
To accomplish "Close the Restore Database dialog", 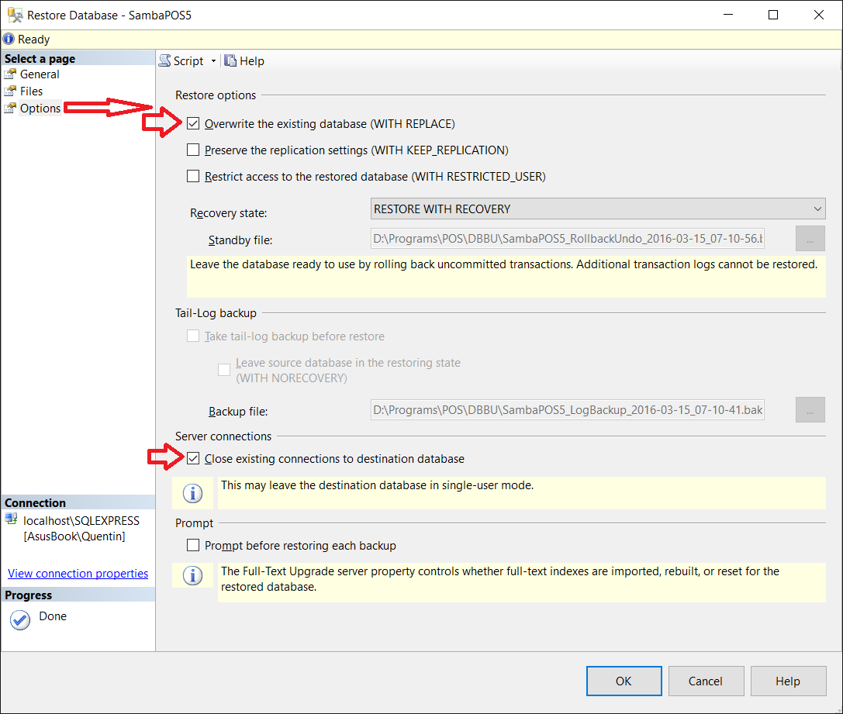I will point(819,15).
